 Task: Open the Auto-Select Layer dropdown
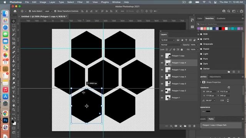[x=48, y=11]
